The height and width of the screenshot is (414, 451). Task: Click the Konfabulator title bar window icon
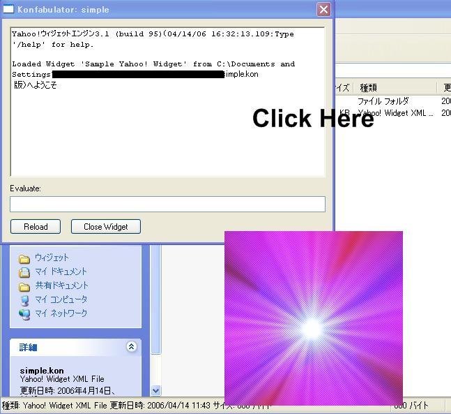click(8, 10)
